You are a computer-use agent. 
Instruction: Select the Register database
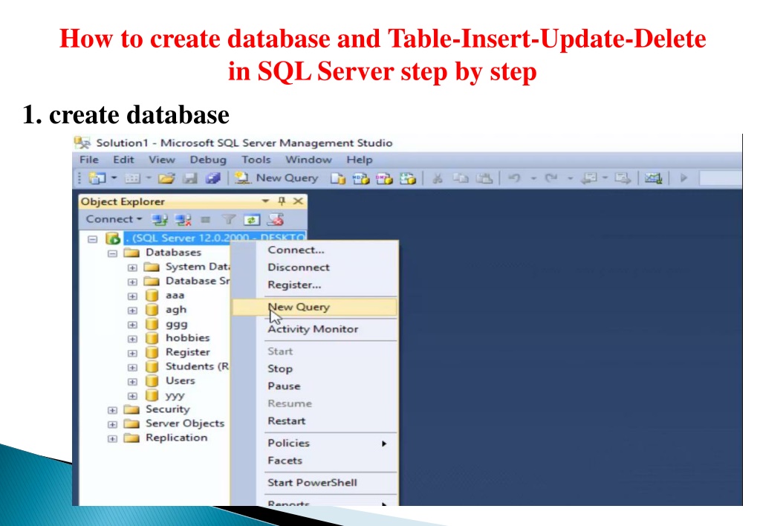187,352
